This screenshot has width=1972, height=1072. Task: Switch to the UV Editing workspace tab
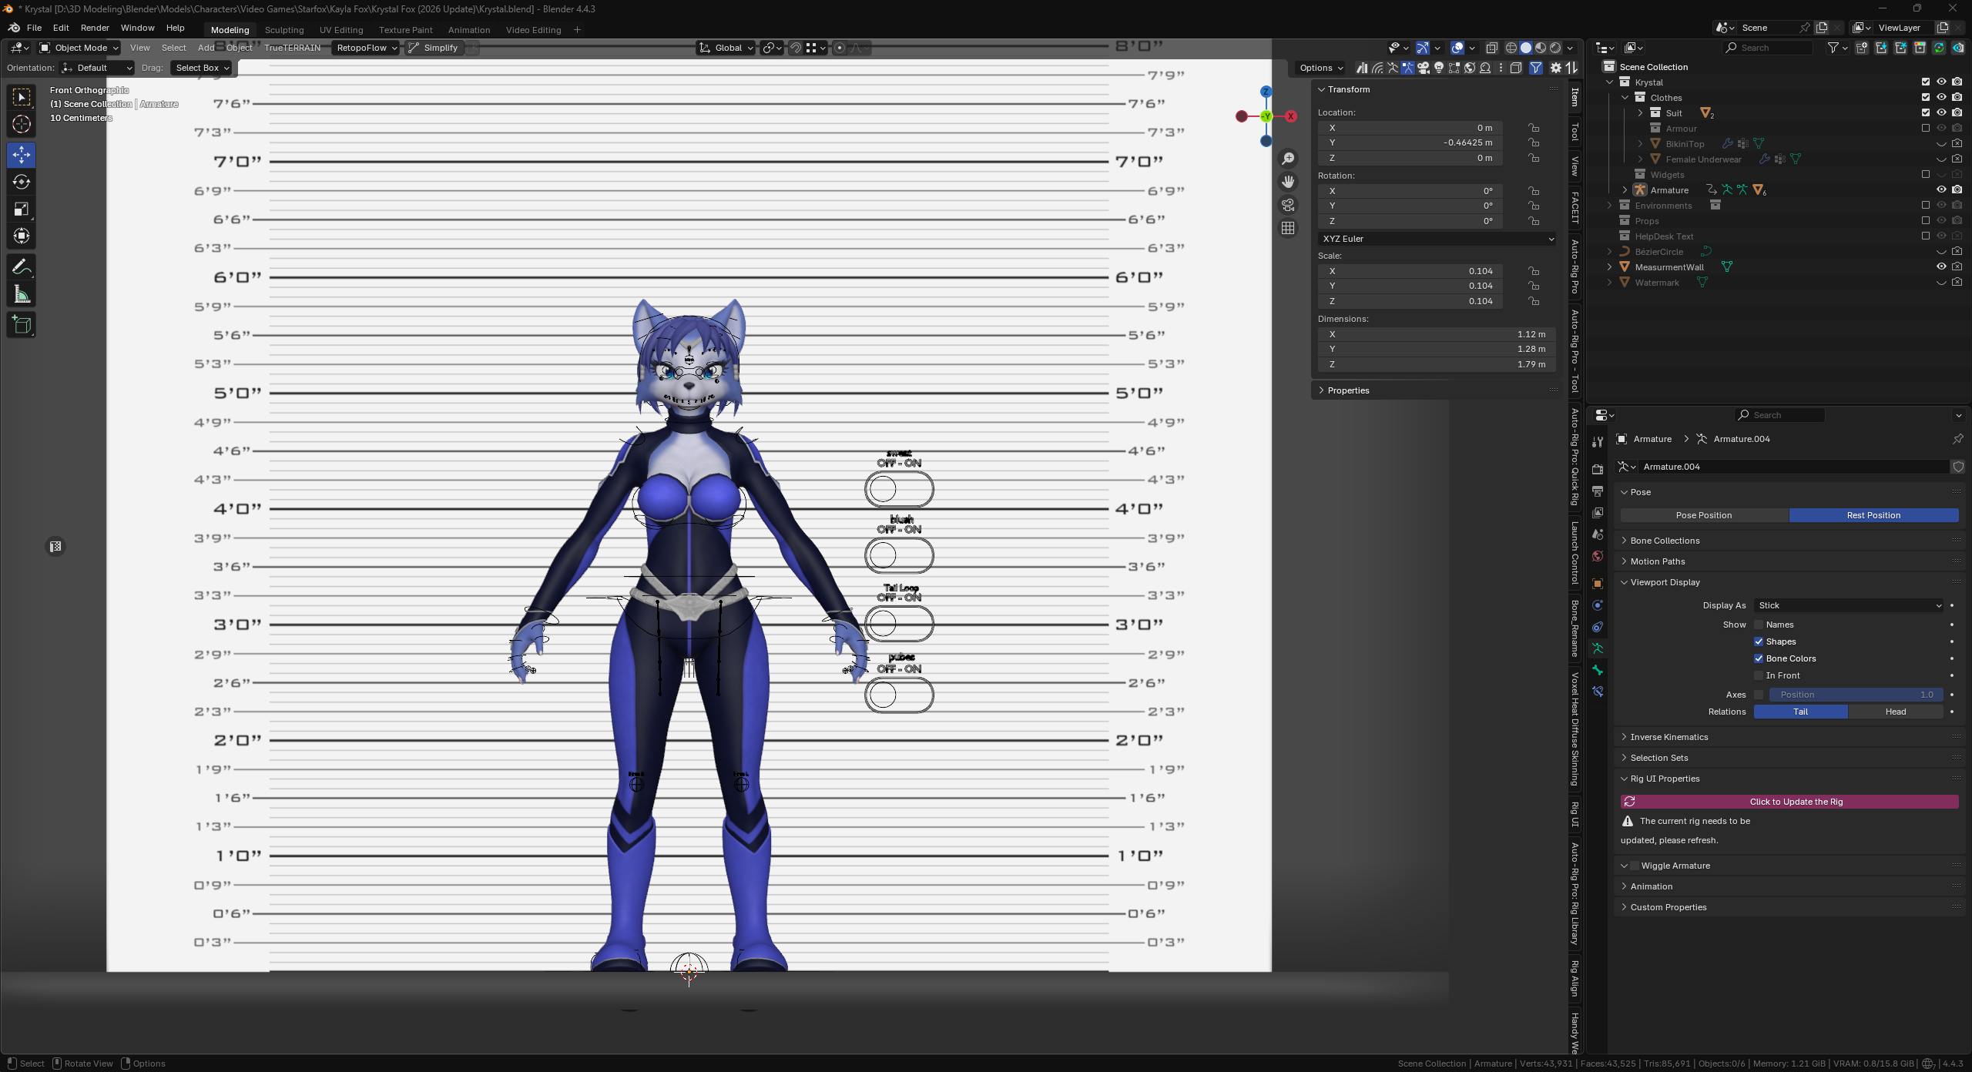(x=341, y=30)
